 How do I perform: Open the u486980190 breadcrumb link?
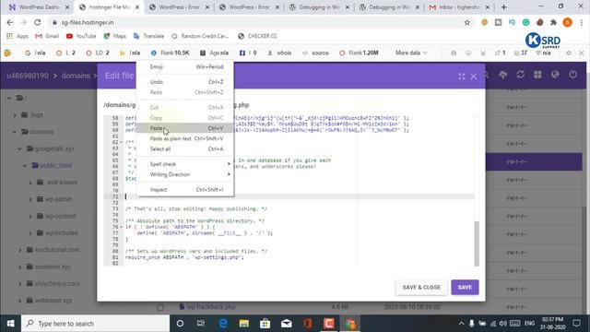pos(28,76)
